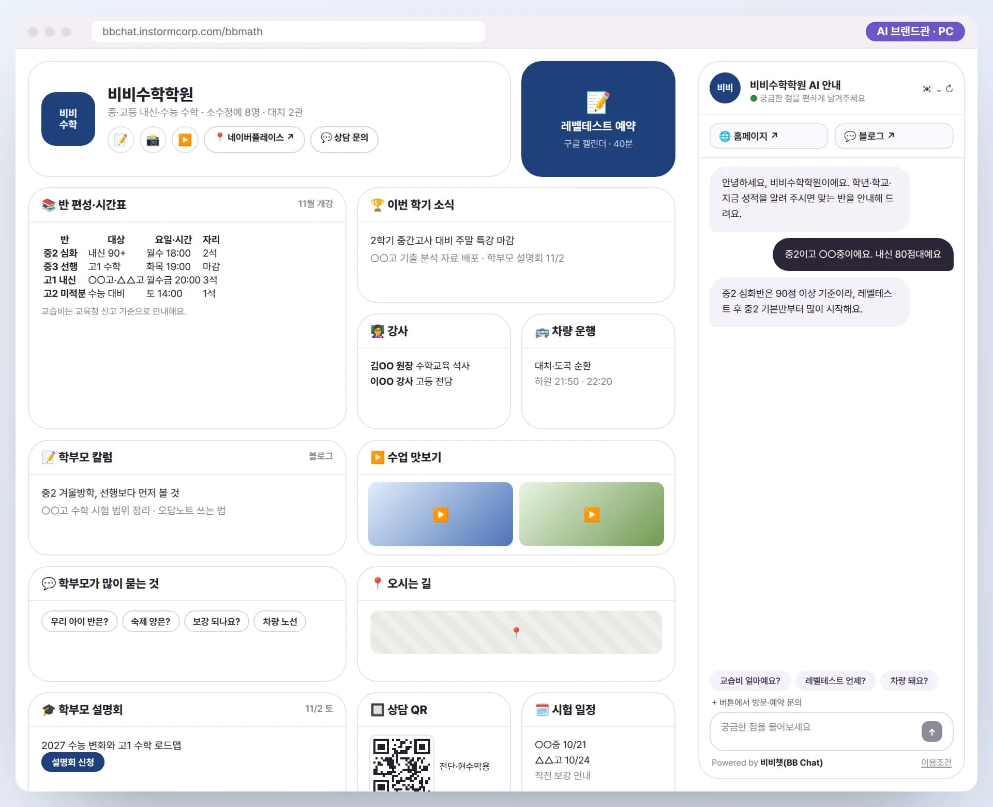Viewport: 993px width, 807px height.
Task: Click the map pin in 오시는 길
Action: pyautogui.click(x=516, y=632)
